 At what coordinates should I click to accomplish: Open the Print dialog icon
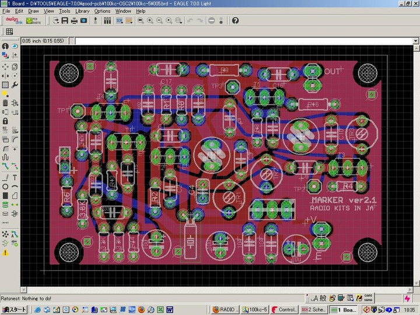74,20
